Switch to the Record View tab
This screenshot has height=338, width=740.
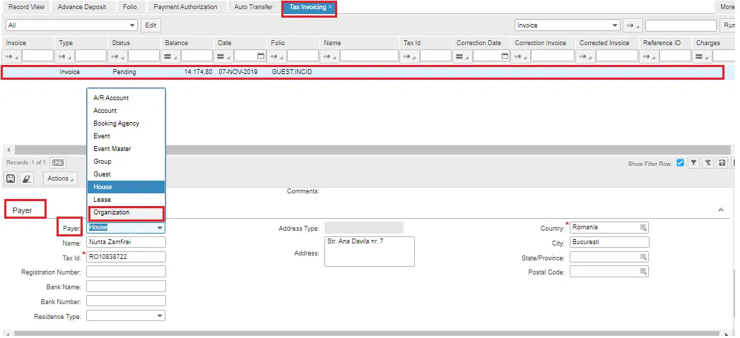26,7
